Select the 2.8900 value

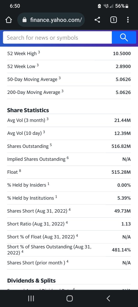point(123,67)
